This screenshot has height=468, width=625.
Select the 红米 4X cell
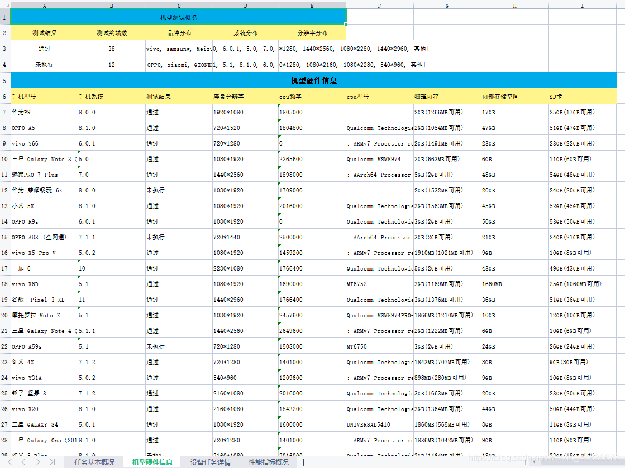pos(44,362)
